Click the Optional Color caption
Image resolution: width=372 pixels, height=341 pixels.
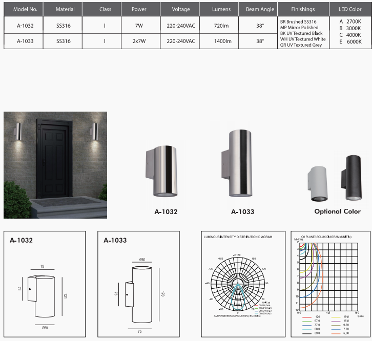[x=337, y=211]
